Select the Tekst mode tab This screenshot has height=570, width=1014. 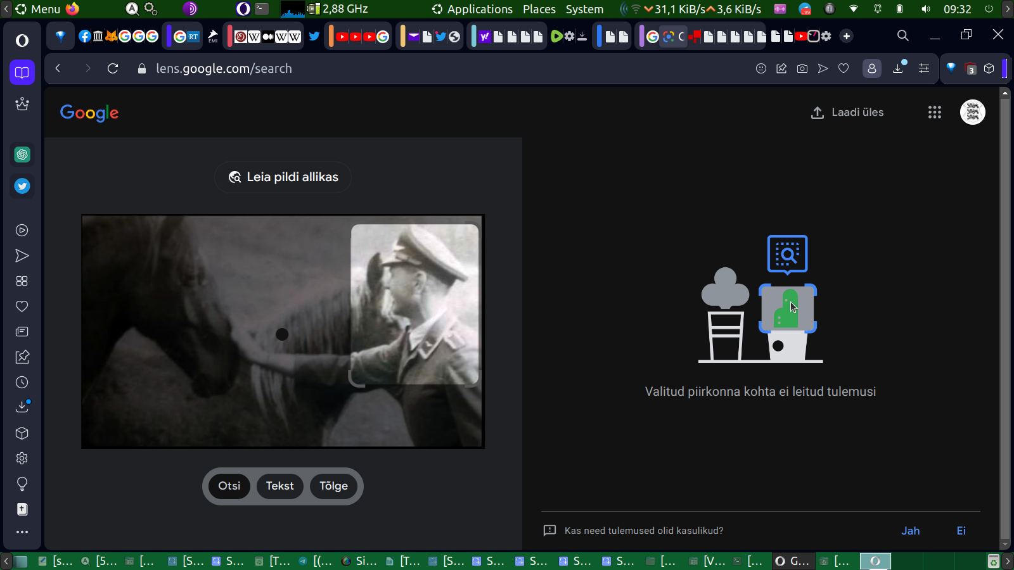pyautogui.click(x=279, y=486)
